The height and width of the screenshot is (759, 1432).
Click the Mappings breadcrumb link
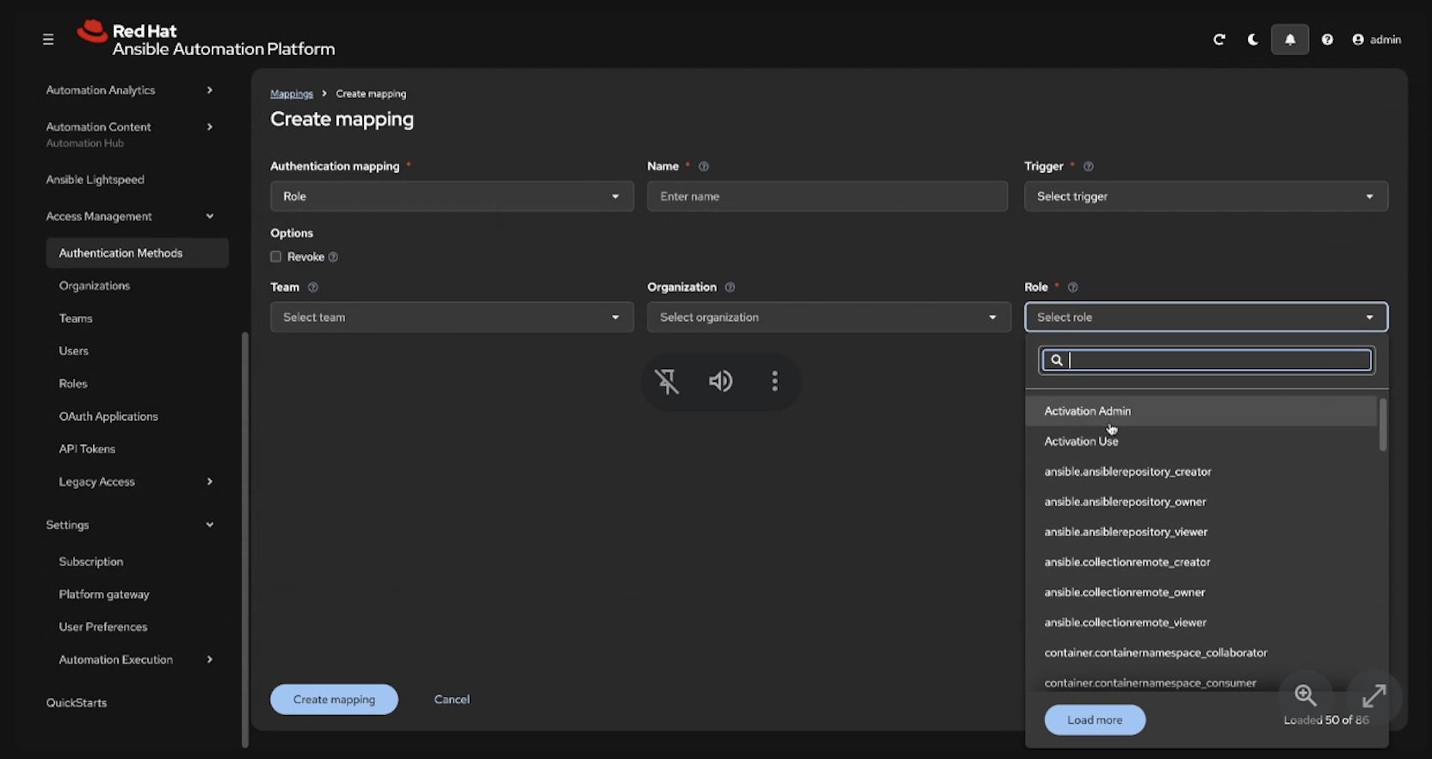[292, 94]
